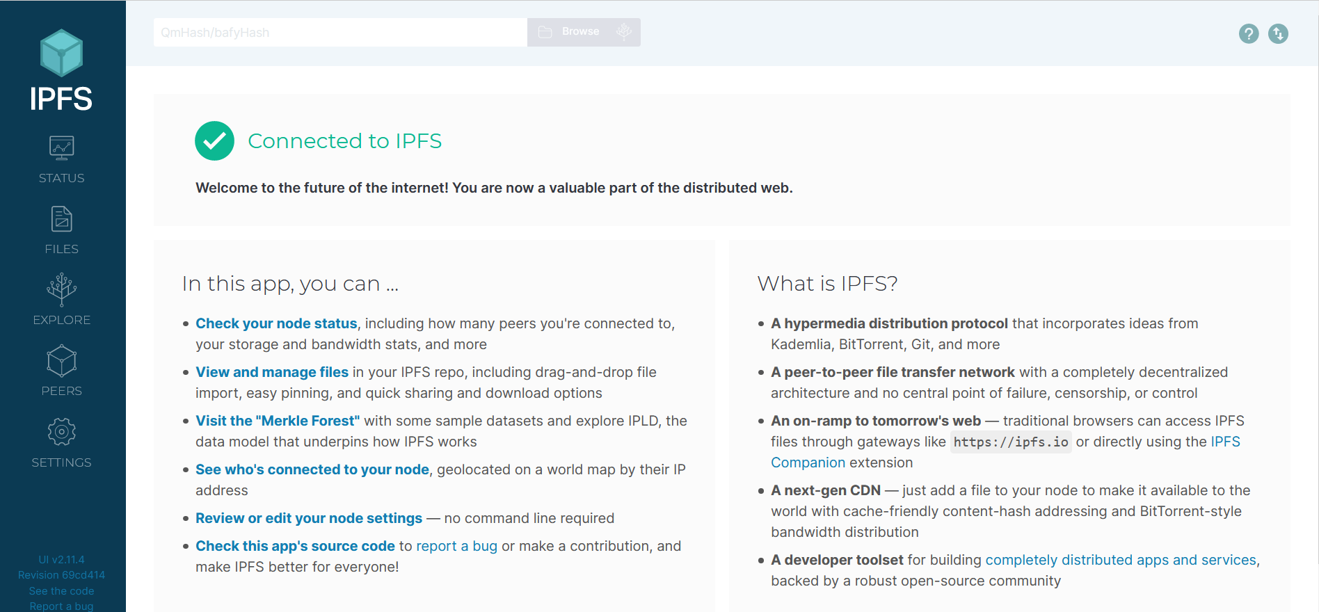Follow the 'View and manage files' link
This screenshot has height=612, width=1319.
(271, 372)
